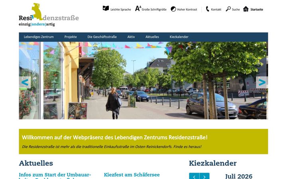Open the Lebendiges Zentrum menu

pyautogui.click(x=39, y=37)
